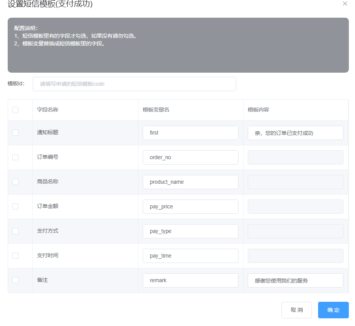Check the 备注 row checkbox
355x326 pixels.
[15, 280]
